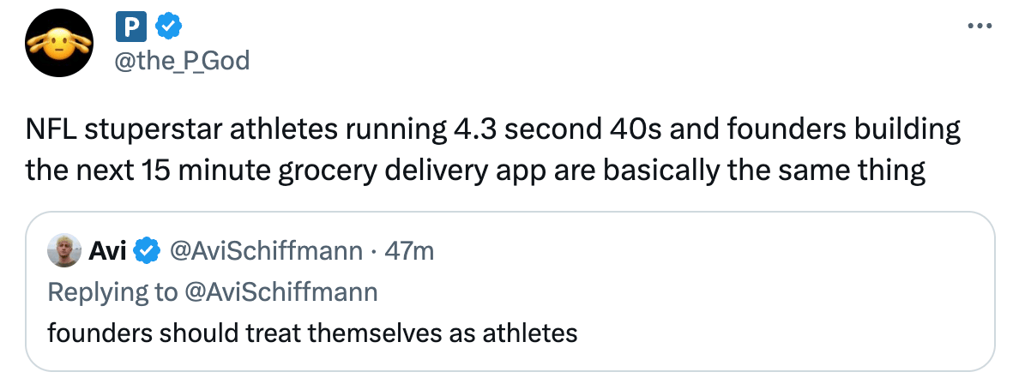This screenshot has height=384, width=1019.
Task: Click Avi's verified badge in quoted tweet
Action: (x=147, y=250)
